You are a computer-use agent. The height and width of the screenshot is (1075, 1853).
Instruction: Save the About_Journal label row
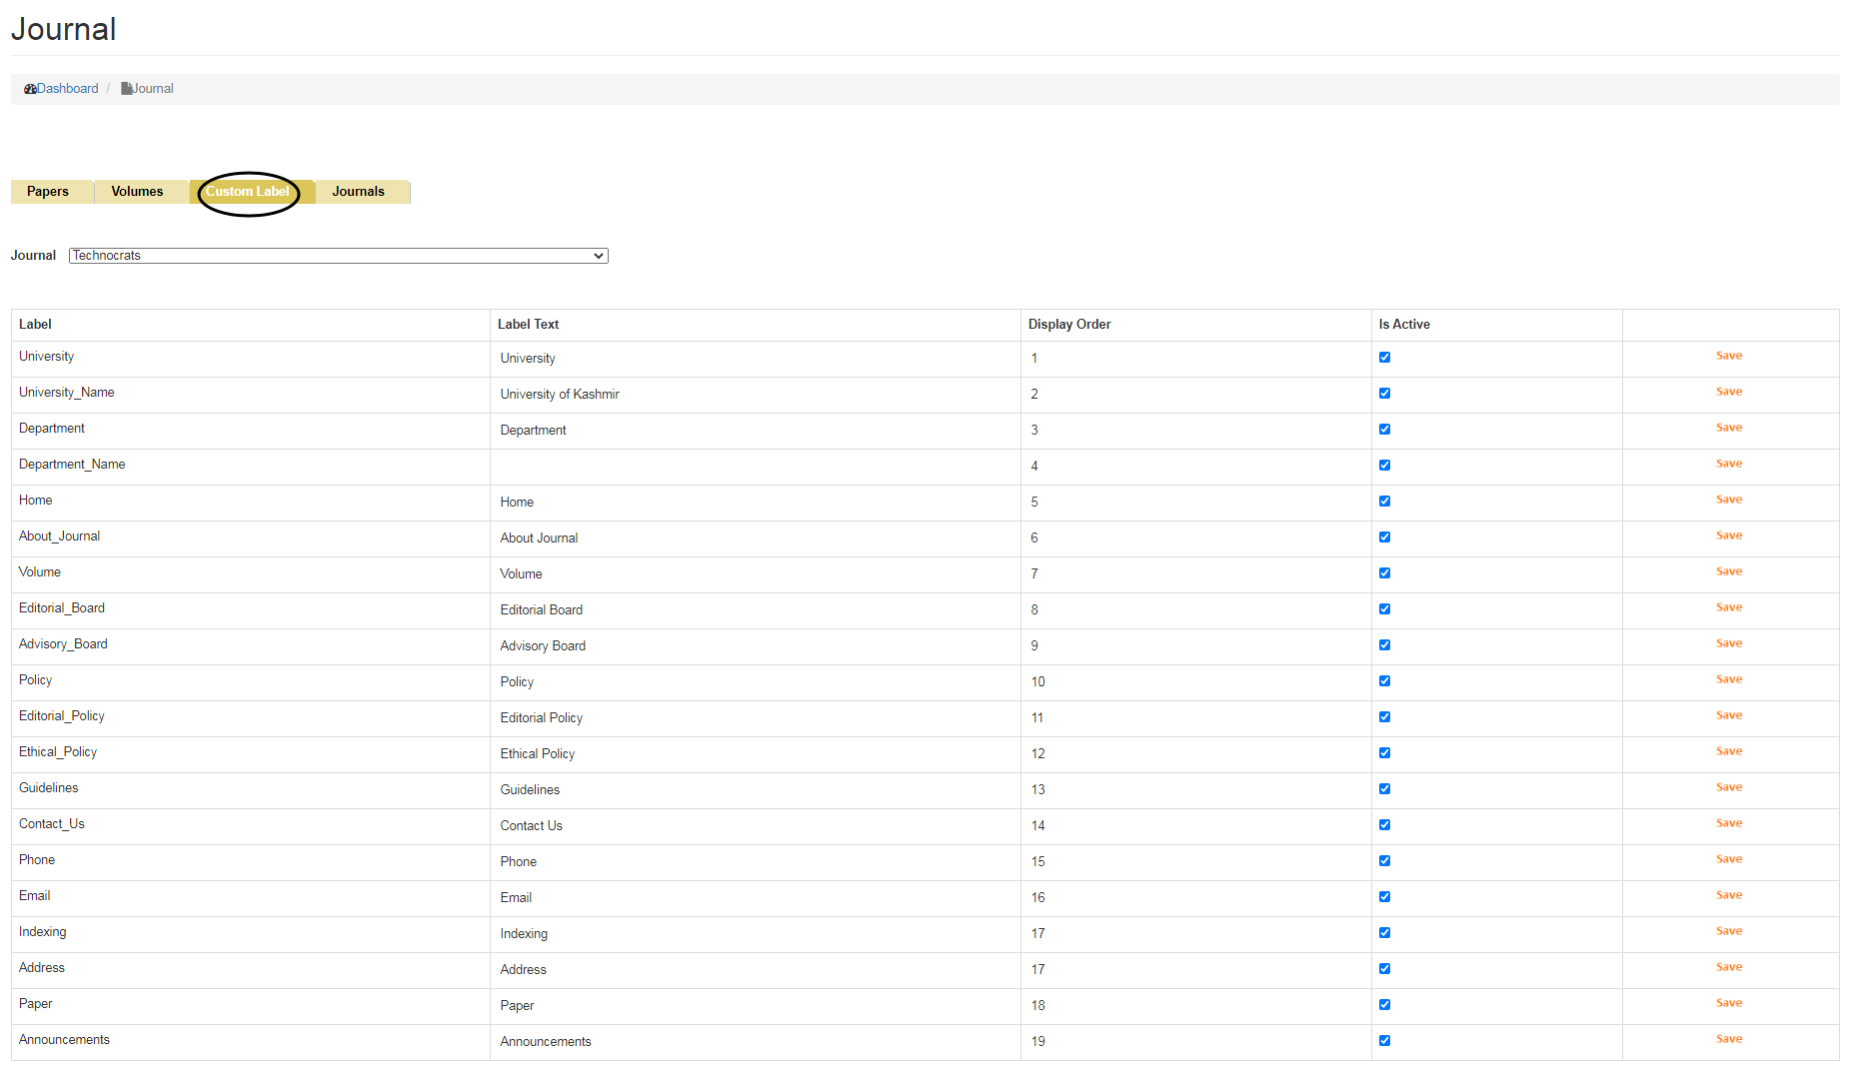1728,536
